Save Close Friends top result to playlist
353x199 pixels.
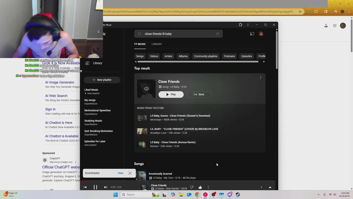pyautogui.click(x=199, y=94)
